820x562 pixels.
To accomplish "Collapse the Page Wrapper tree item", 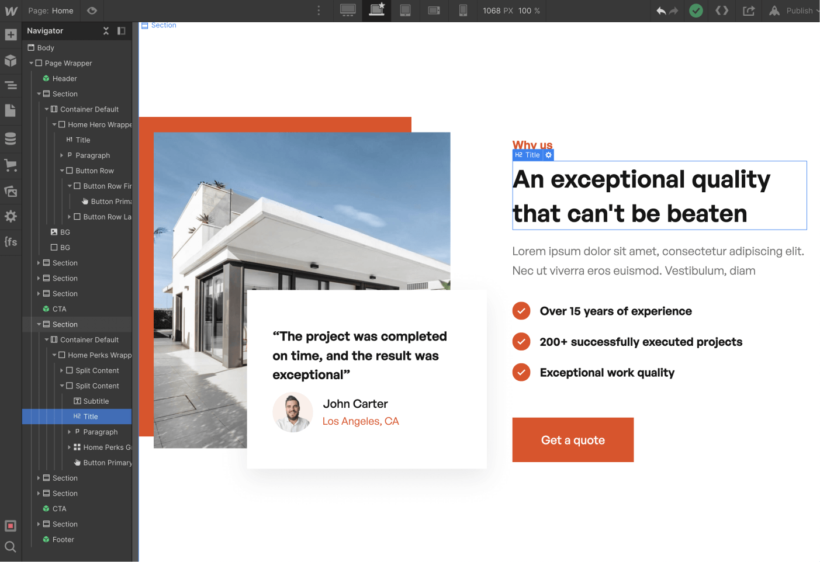I will (31, 63).
